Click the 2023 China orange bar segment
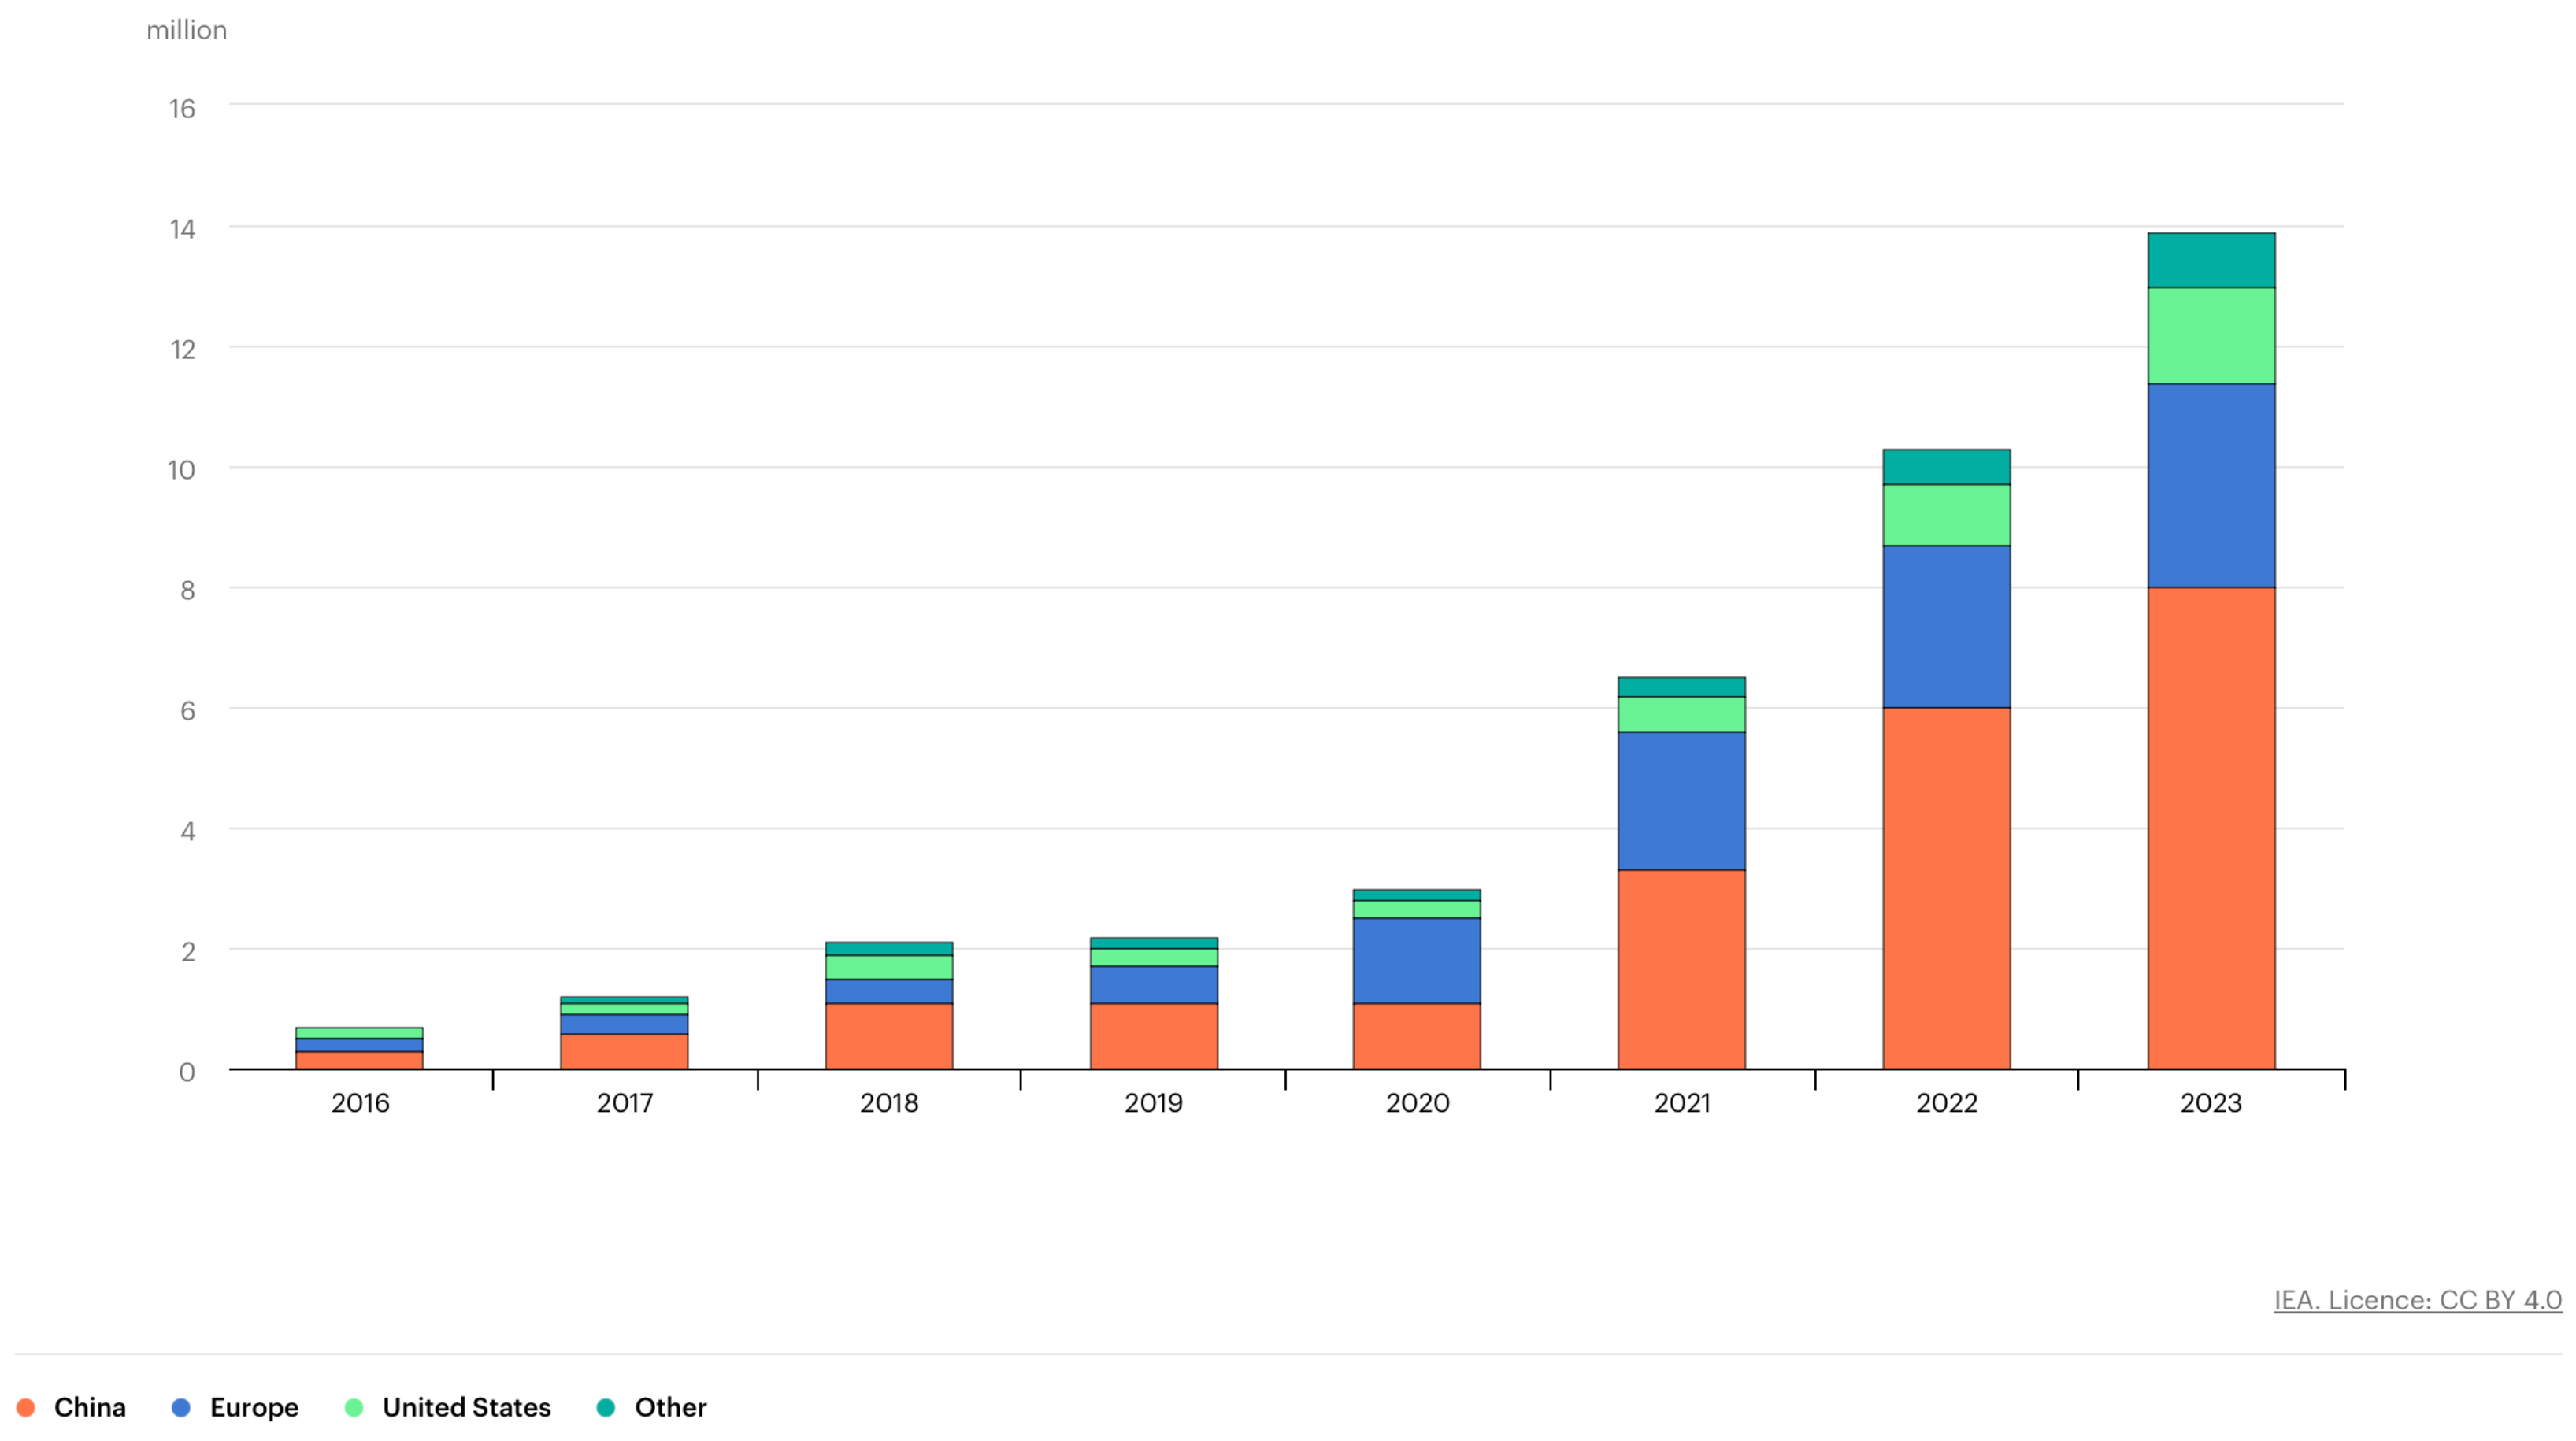The image size is (2576, 1441). (2211, 828)
